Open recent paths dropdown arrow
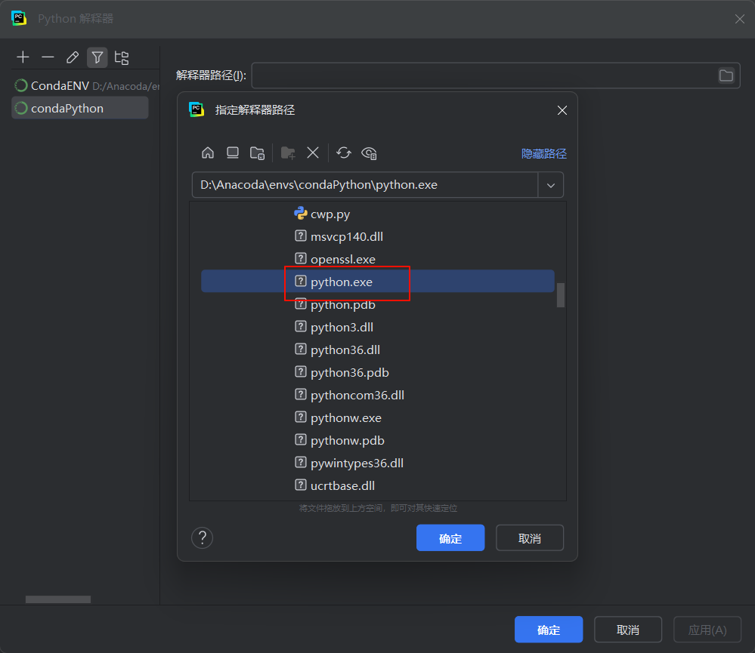755x653 pixels. point(551,185)
